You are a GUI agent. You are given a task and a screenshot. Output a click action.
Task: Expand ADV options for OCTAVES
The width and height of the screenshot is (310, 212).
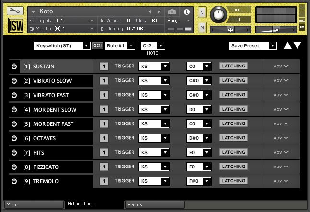[x=281, y=138]
